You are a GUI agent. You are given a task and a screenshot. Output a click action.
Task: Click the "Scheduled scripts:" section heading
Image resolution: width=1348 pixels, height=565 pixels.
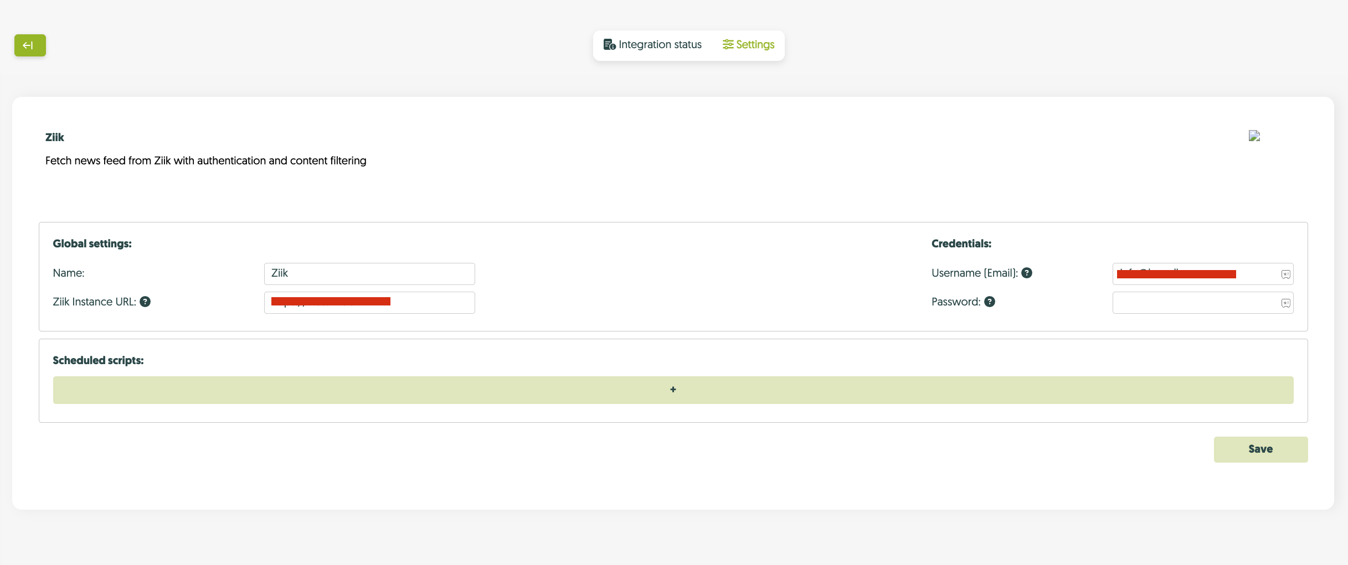pyautogui.click(x=98, y=360)
